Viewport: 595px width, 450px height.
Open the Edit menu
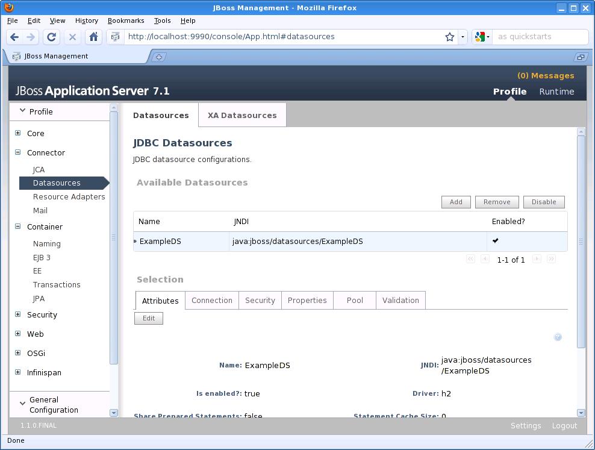[x=34, y=20]
